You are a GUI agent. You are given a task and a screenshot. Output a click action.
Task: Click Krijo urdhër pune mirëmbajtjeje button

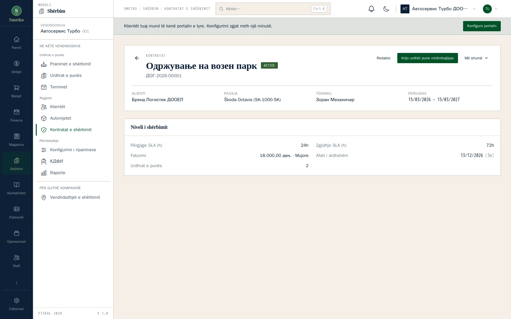(427, 58)
